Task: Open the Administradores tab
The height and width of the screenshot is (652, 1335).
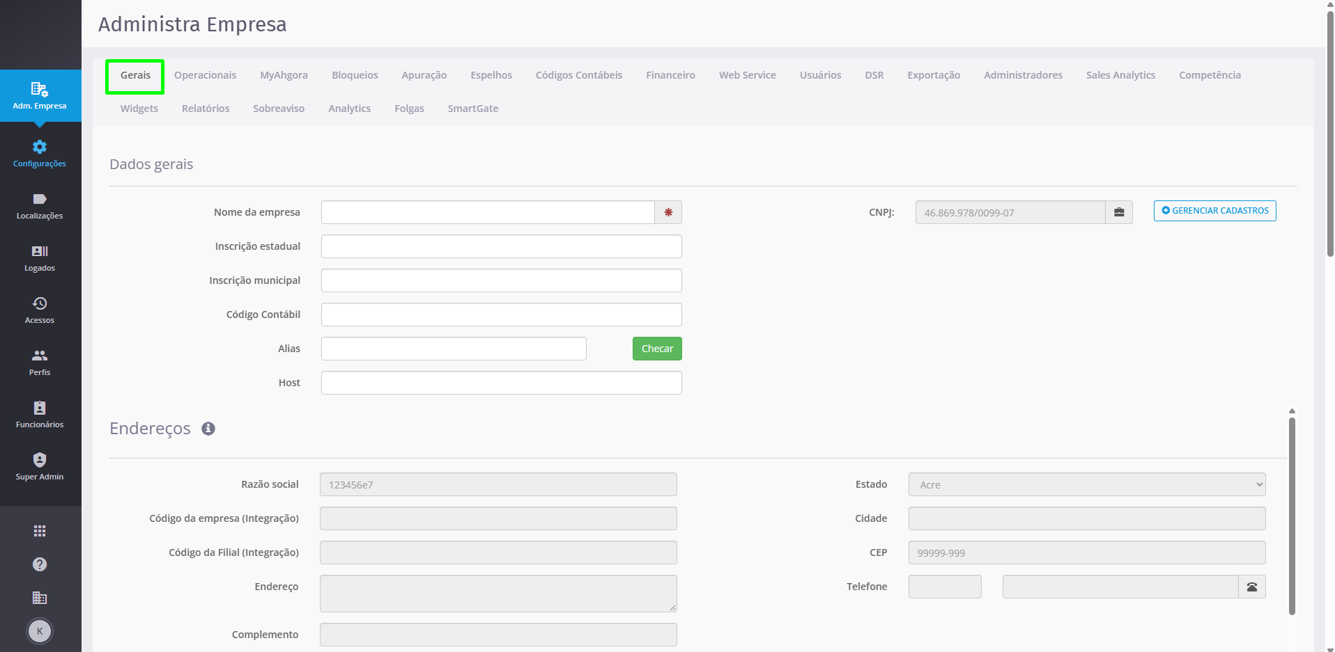Action: (1023, 75)
